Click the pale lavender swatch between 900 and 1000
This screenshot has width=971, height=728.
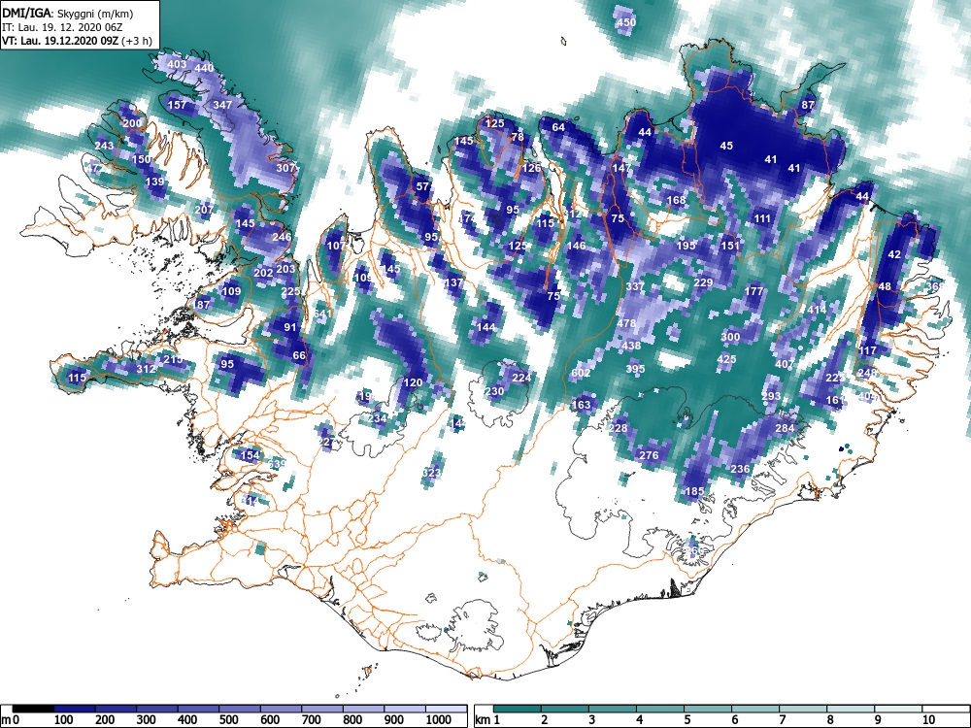tap(404, 709)
